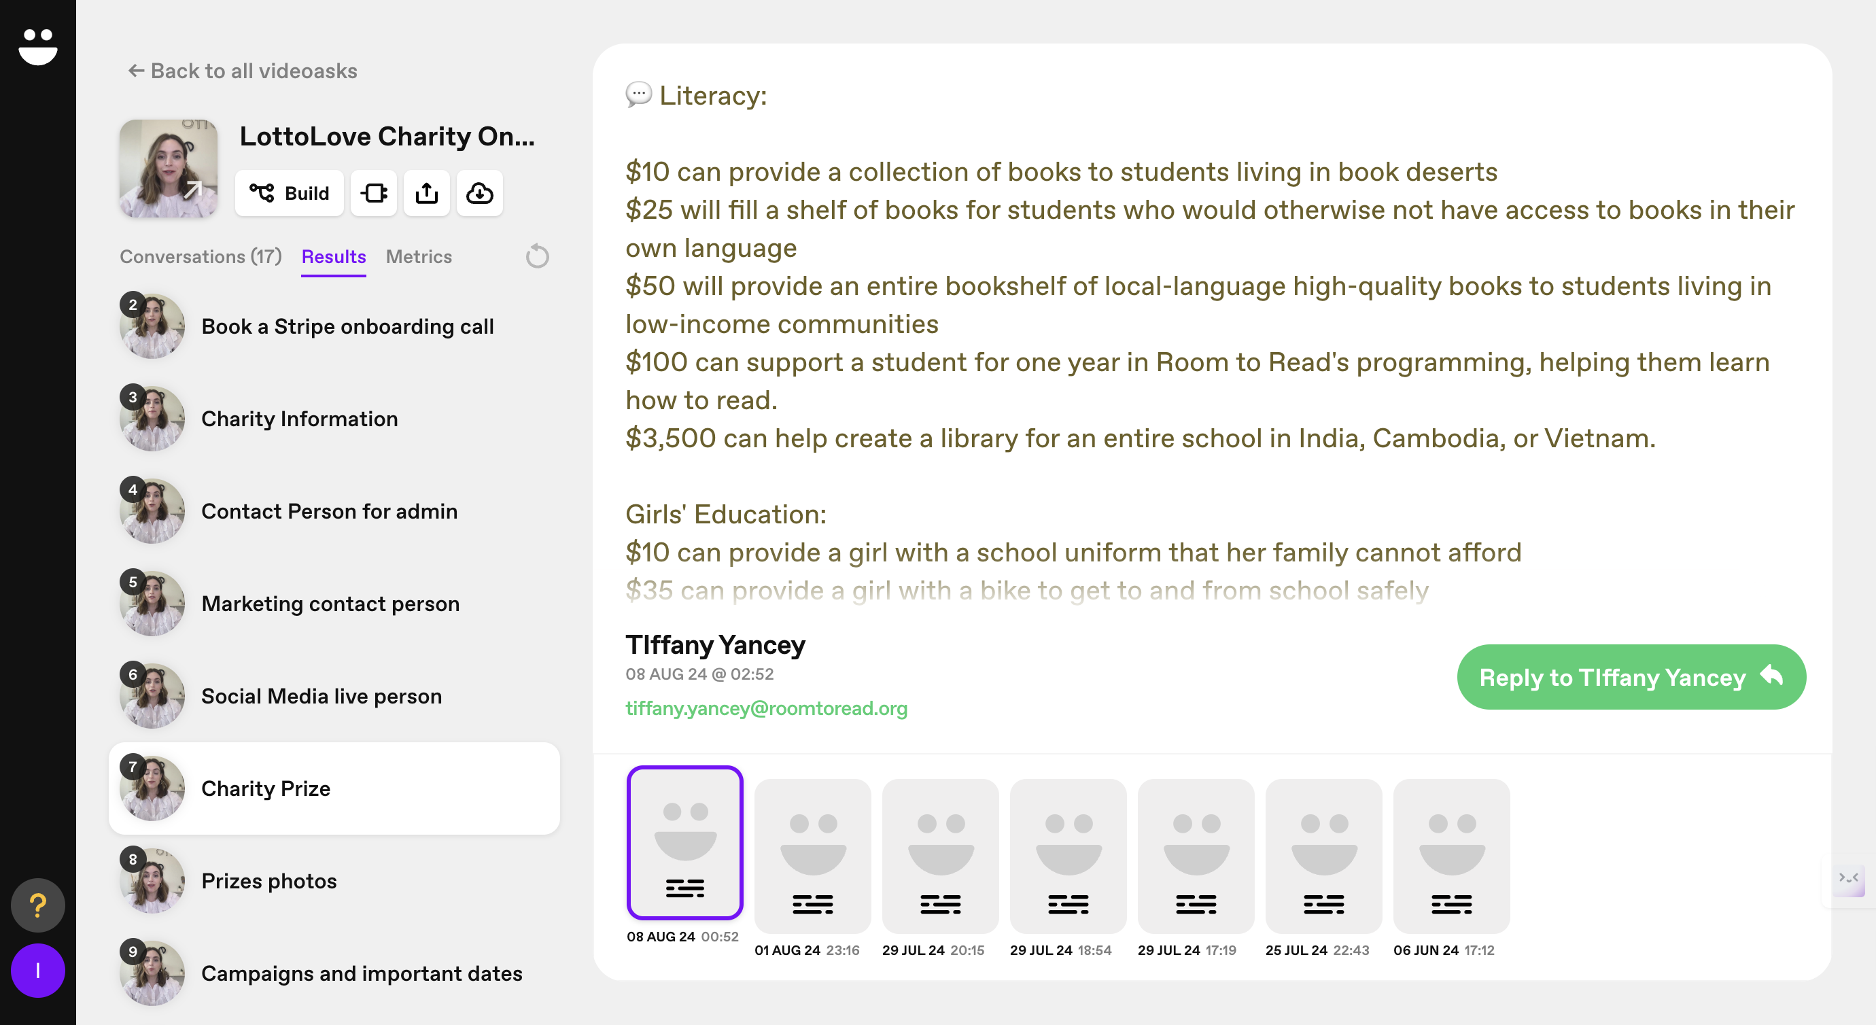Click the cloud download icon

pyautogui.click(x=479, y=193)
